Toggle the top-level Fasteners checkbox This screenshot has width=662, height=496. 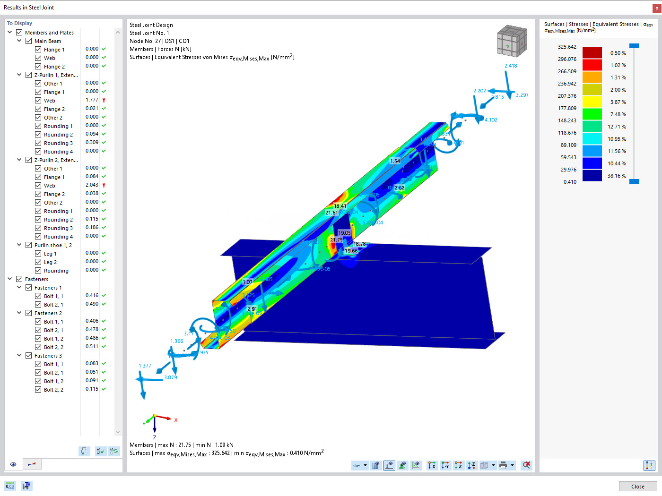(19, 279)
